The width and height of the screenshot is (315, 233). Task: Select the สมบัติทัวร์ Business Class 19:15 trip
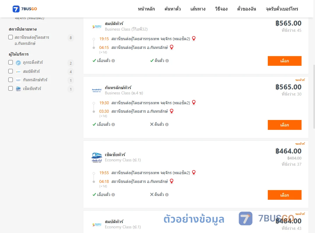pos(284,61)
